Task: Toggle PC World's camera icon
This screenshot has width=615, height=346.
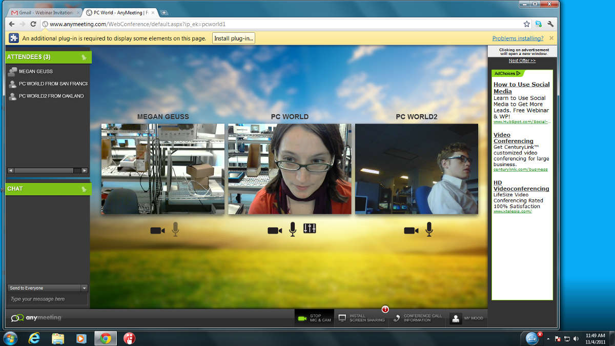Action: coord(275,231)
